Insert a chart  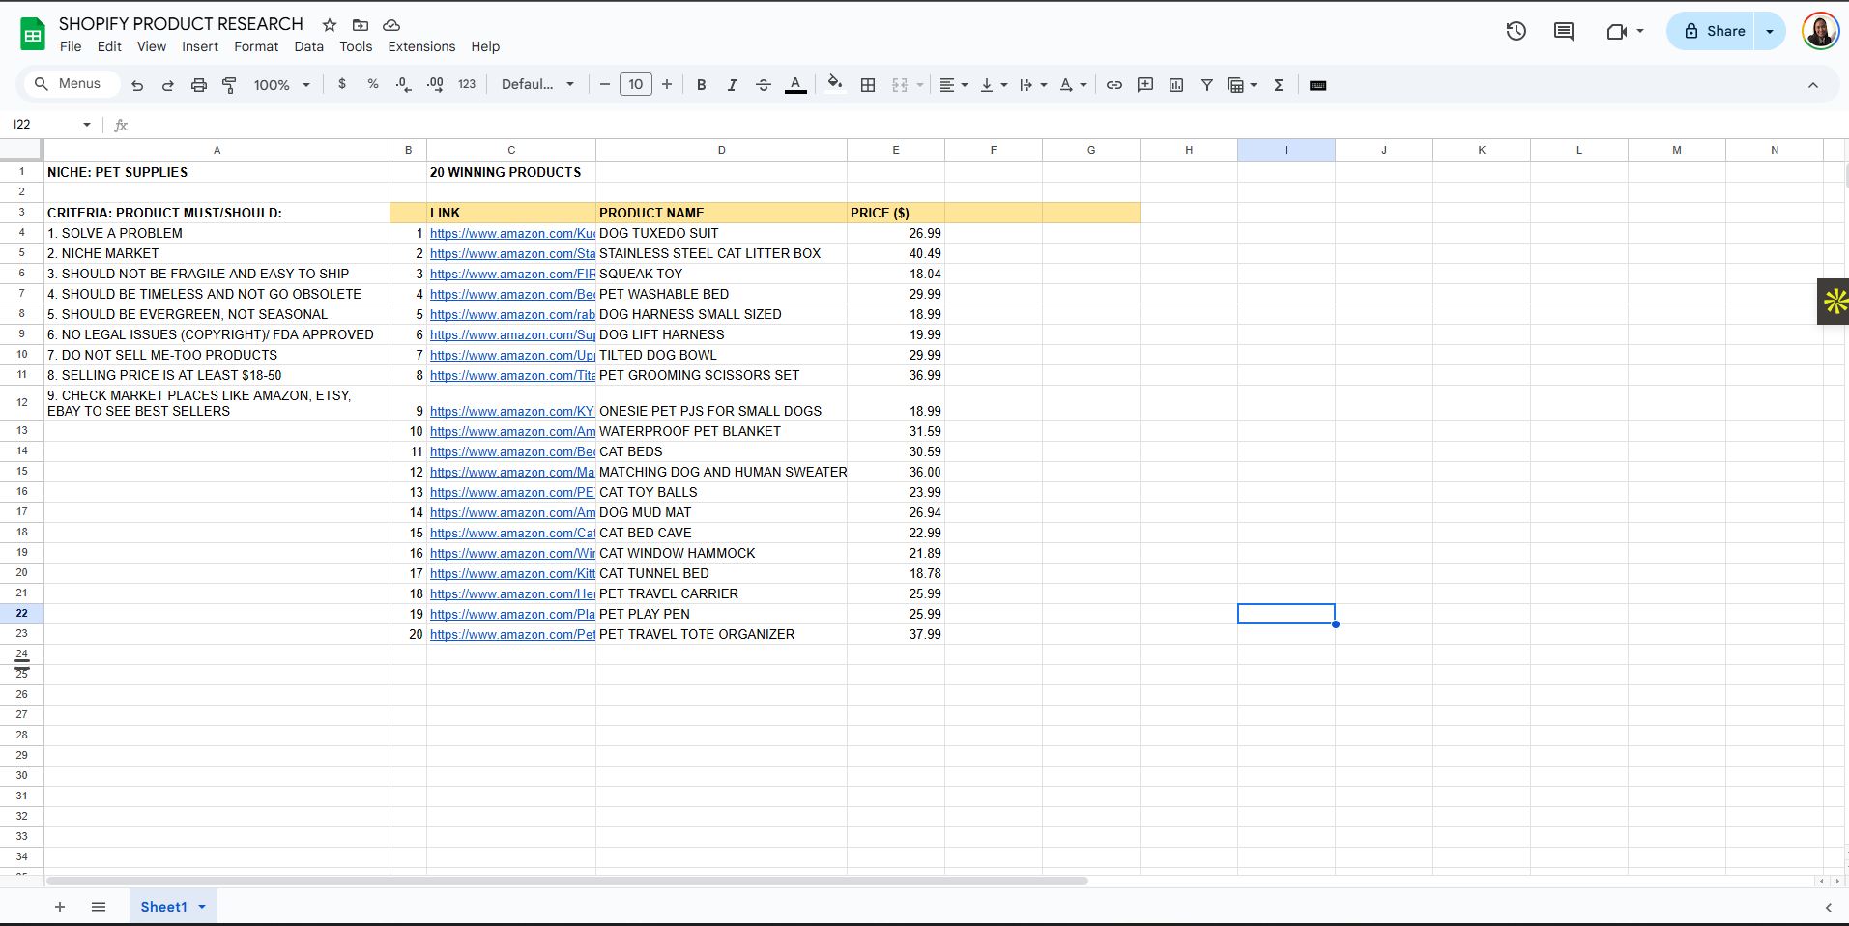[1176, 85]
